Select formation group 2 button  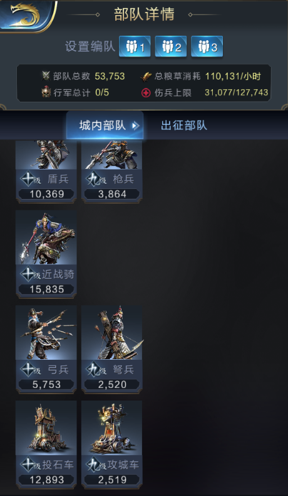tap(171, 46)
